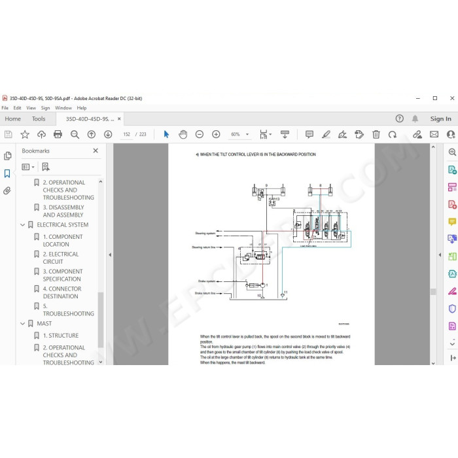
Task: Click the share link icon
Action: (x=417, y=134)
